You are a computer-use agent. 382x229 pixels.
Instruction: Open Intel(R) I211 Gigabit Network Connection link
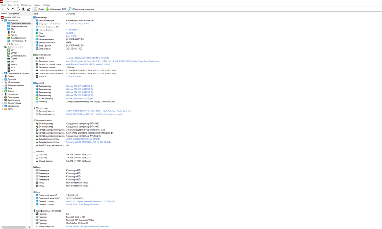[x=91, y=202]
